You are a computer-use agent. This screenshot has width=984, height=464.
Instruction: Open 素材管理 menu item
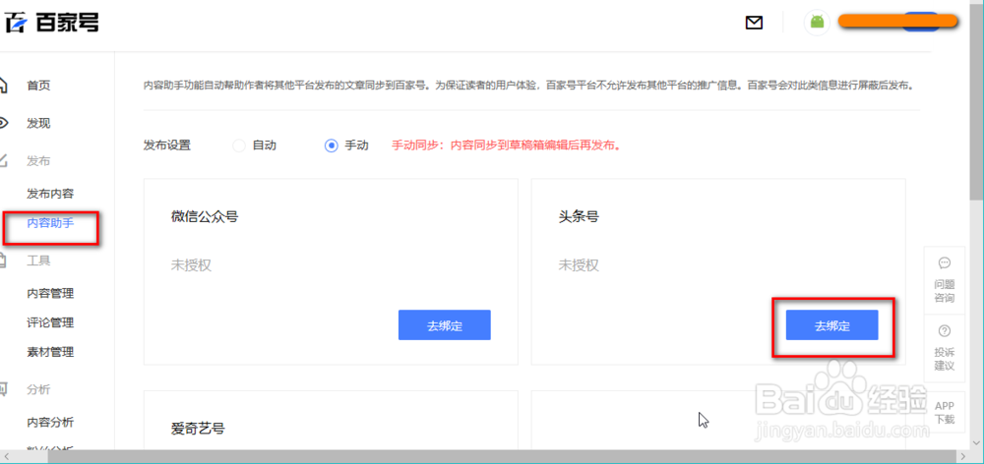(50, 352)
